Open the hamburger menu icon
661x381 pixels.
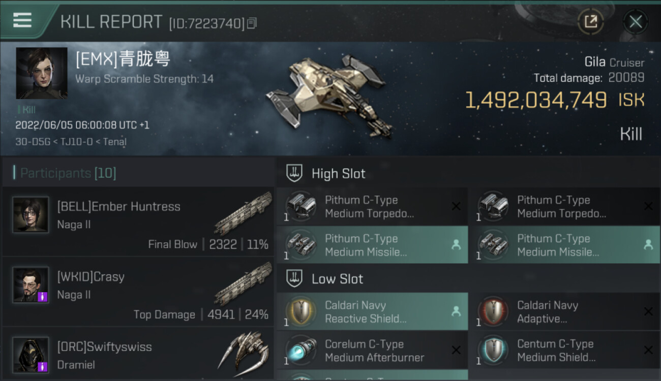click(22, 21)
